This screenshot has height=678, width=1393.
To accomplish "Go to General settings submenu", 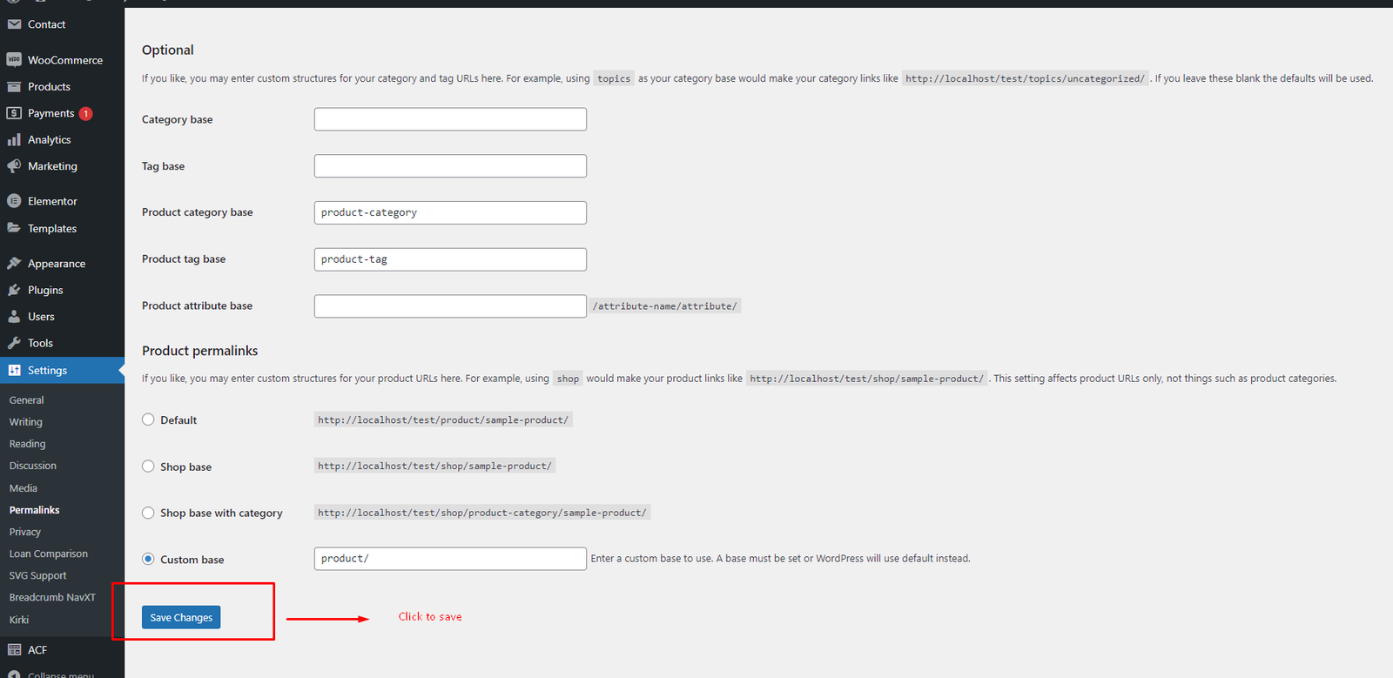I will [27, 400].
